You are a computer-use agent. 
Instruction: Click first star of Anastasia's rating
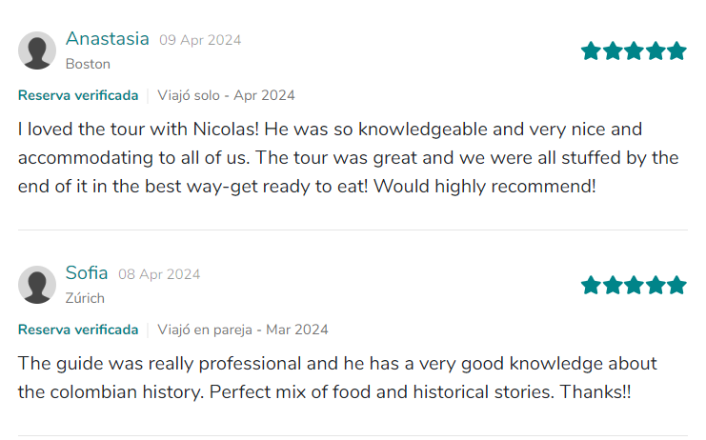coord(591,50)
